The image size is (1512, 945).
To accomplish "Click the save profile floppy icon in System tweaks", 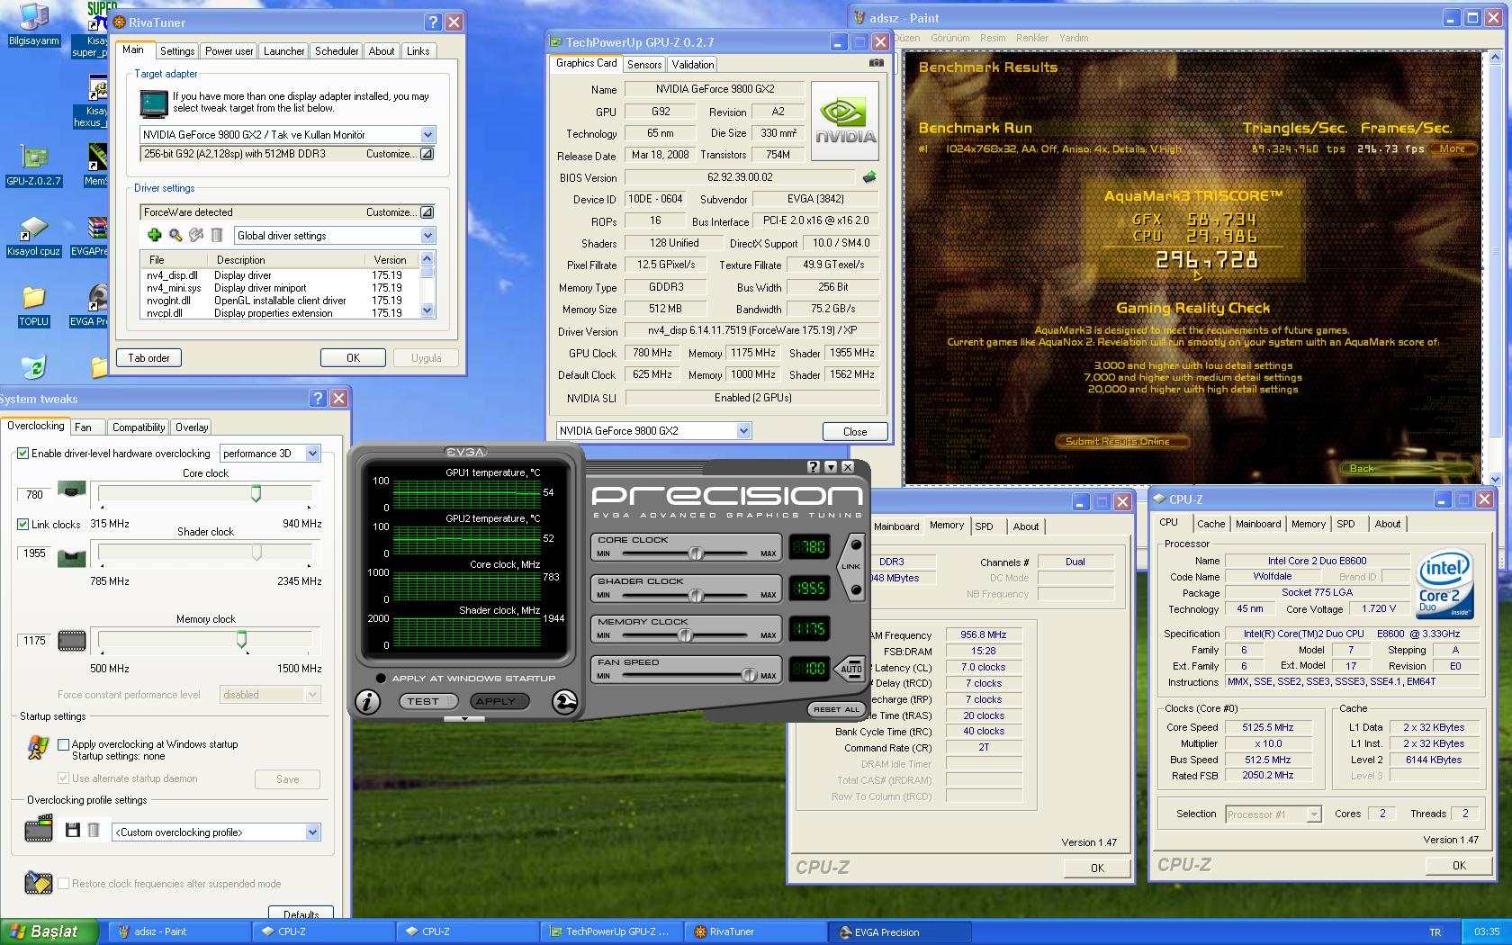I will coord(73,830).
